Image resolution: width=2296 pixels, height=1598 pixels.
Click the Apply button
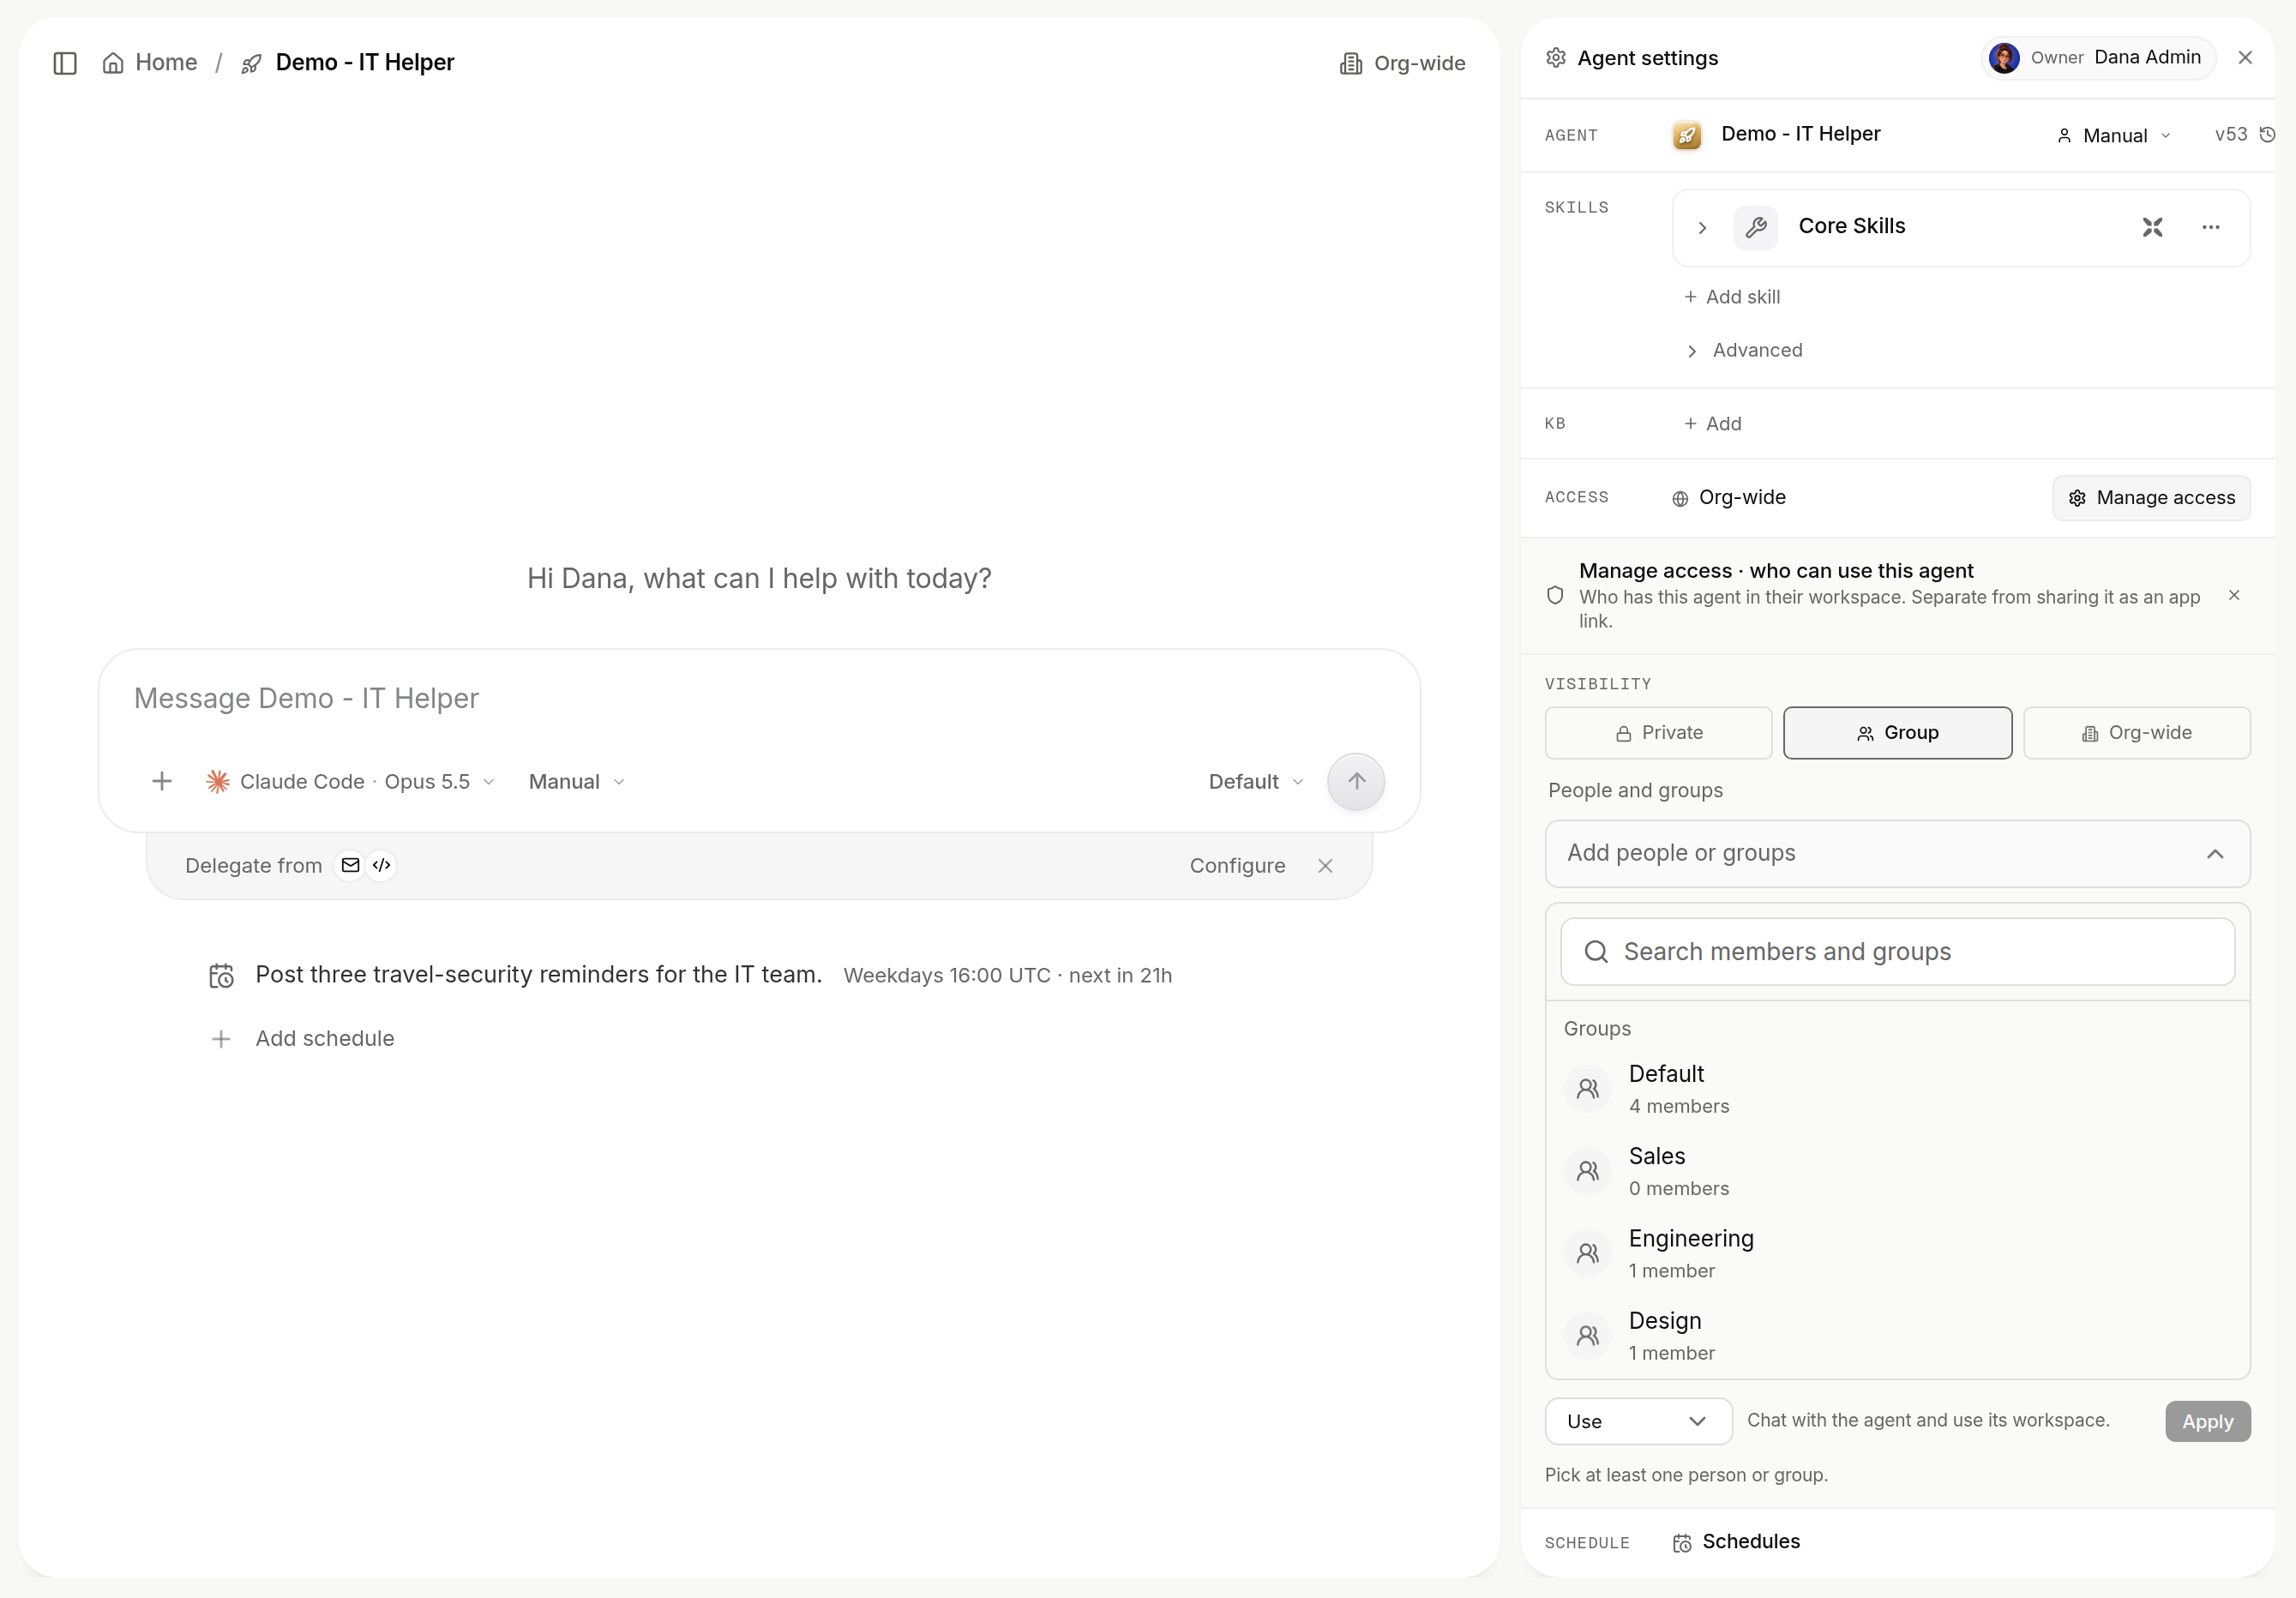[x=2207, y=1421]
